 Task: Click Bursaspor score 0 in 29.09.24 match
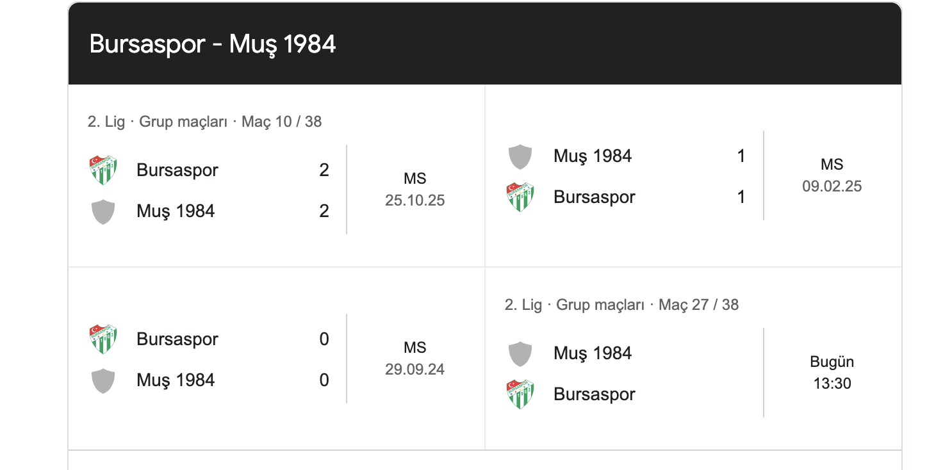tap(324, 339)
